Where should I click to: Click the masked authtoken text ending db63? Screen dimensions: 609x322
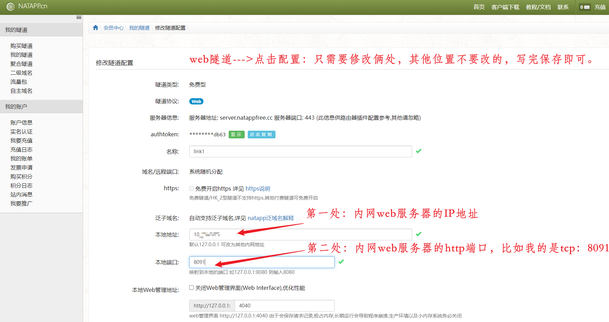point(207,135)
